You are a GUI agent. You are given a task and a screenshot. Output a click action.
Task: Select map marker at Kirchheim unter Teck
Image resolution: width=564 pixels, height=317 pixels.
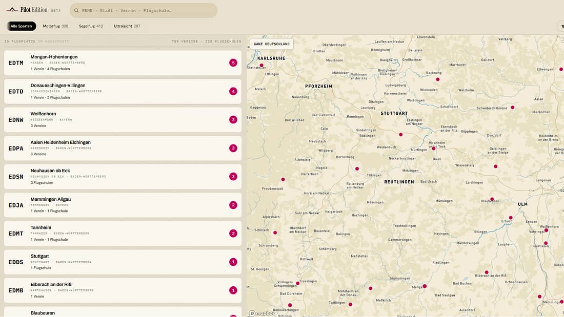tap(434, 149)
